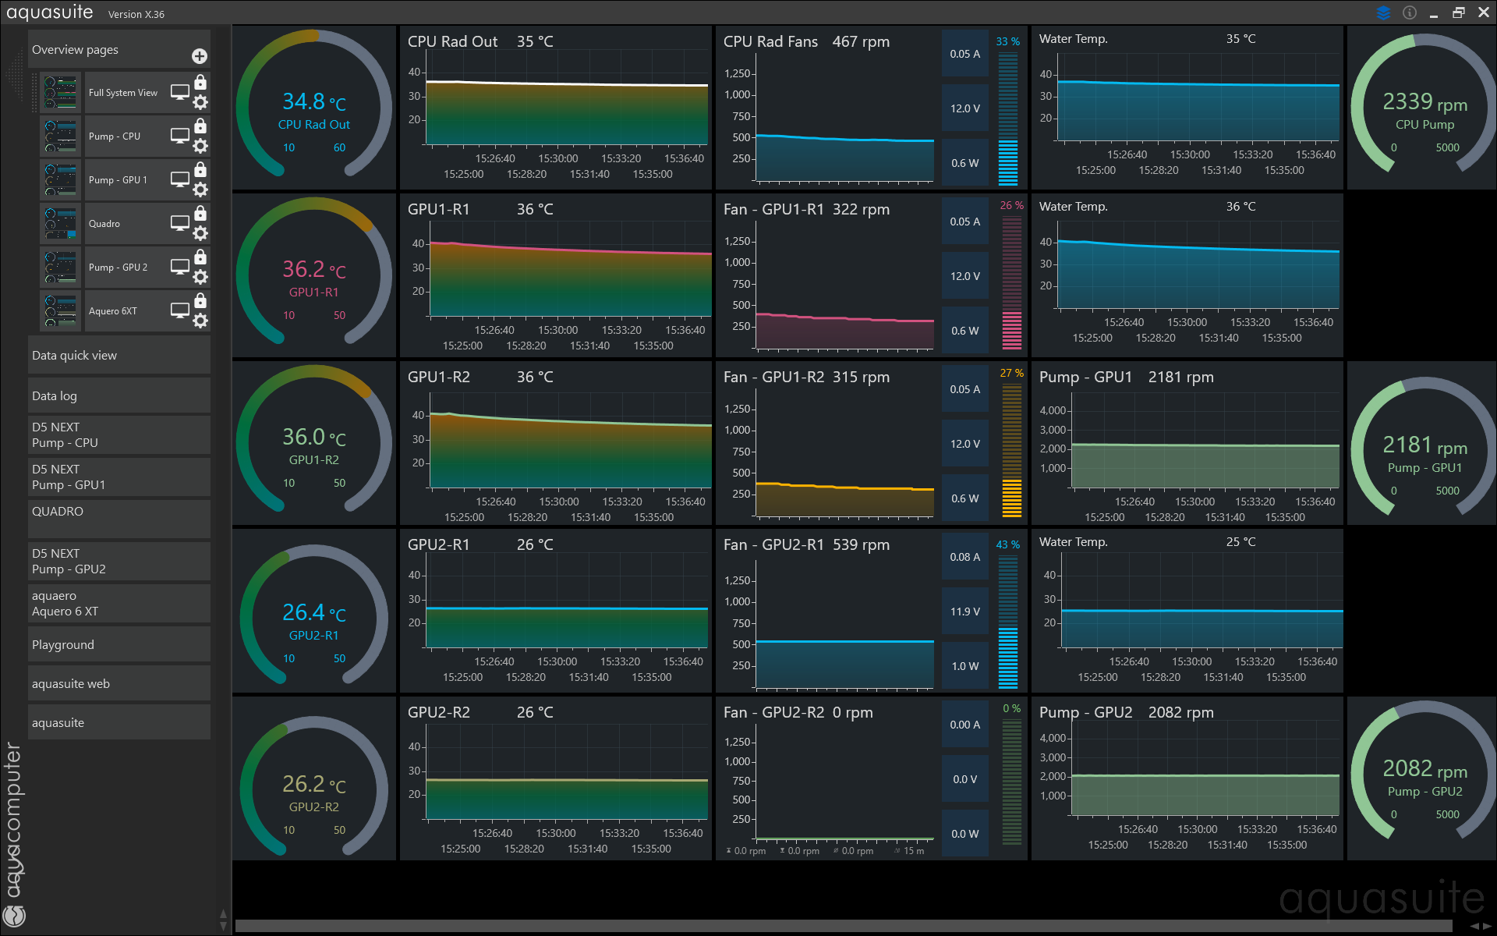The height and width of the screenshot is (936, 1497).
Task: Click the monitor icon for Pump - GPU 2
Action: [180, 267]
